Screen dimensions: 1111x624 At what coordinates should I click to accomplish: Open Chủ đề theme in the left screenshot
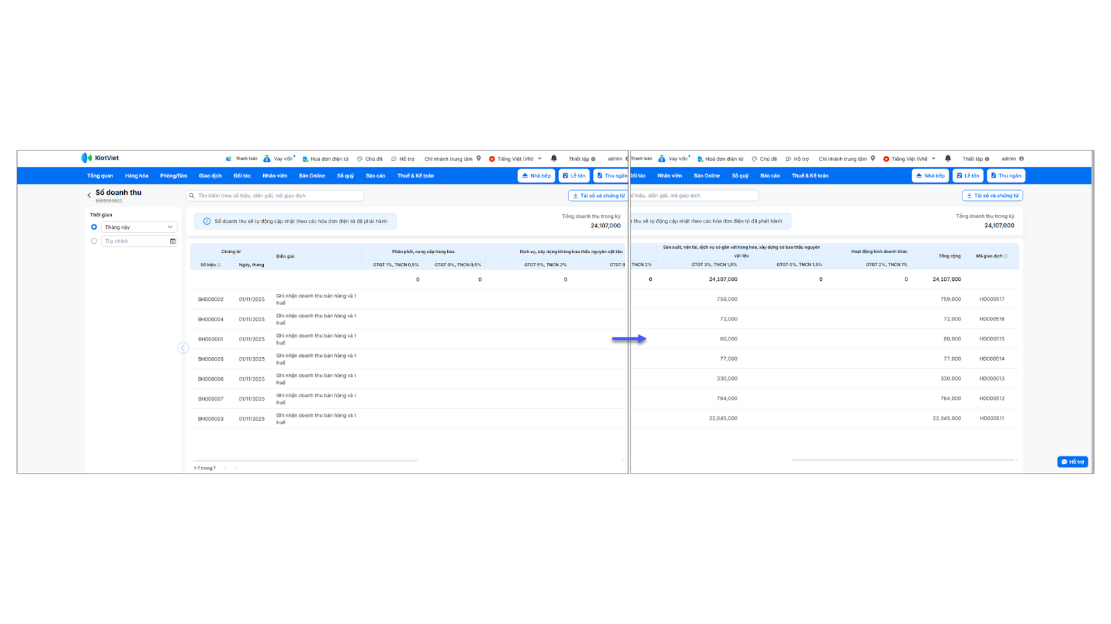(370, 159)
